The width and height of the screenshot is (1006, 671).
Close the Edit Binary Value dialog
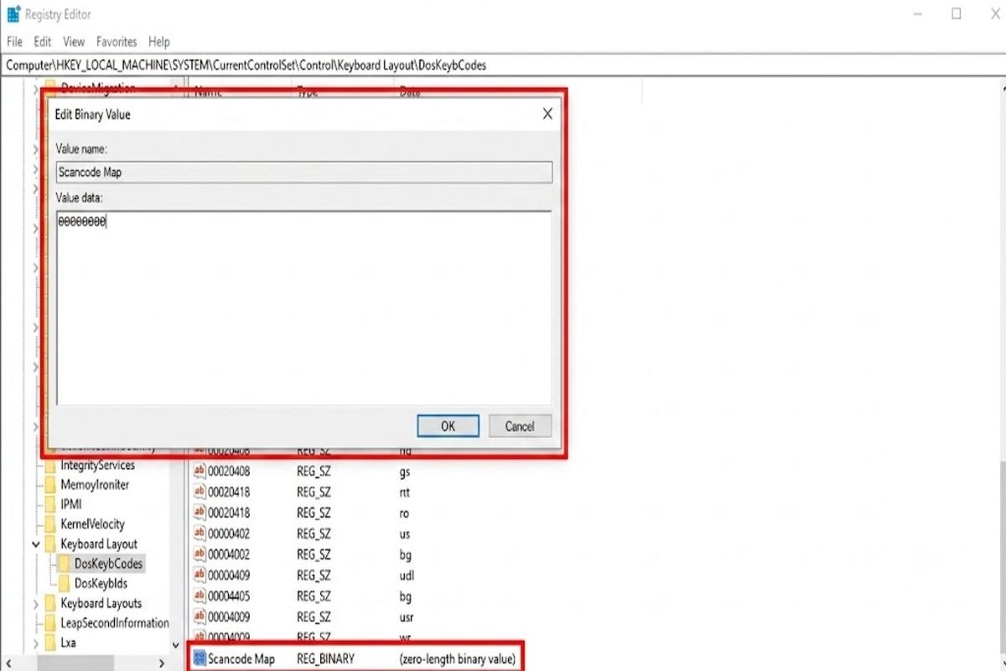point(547,114)
